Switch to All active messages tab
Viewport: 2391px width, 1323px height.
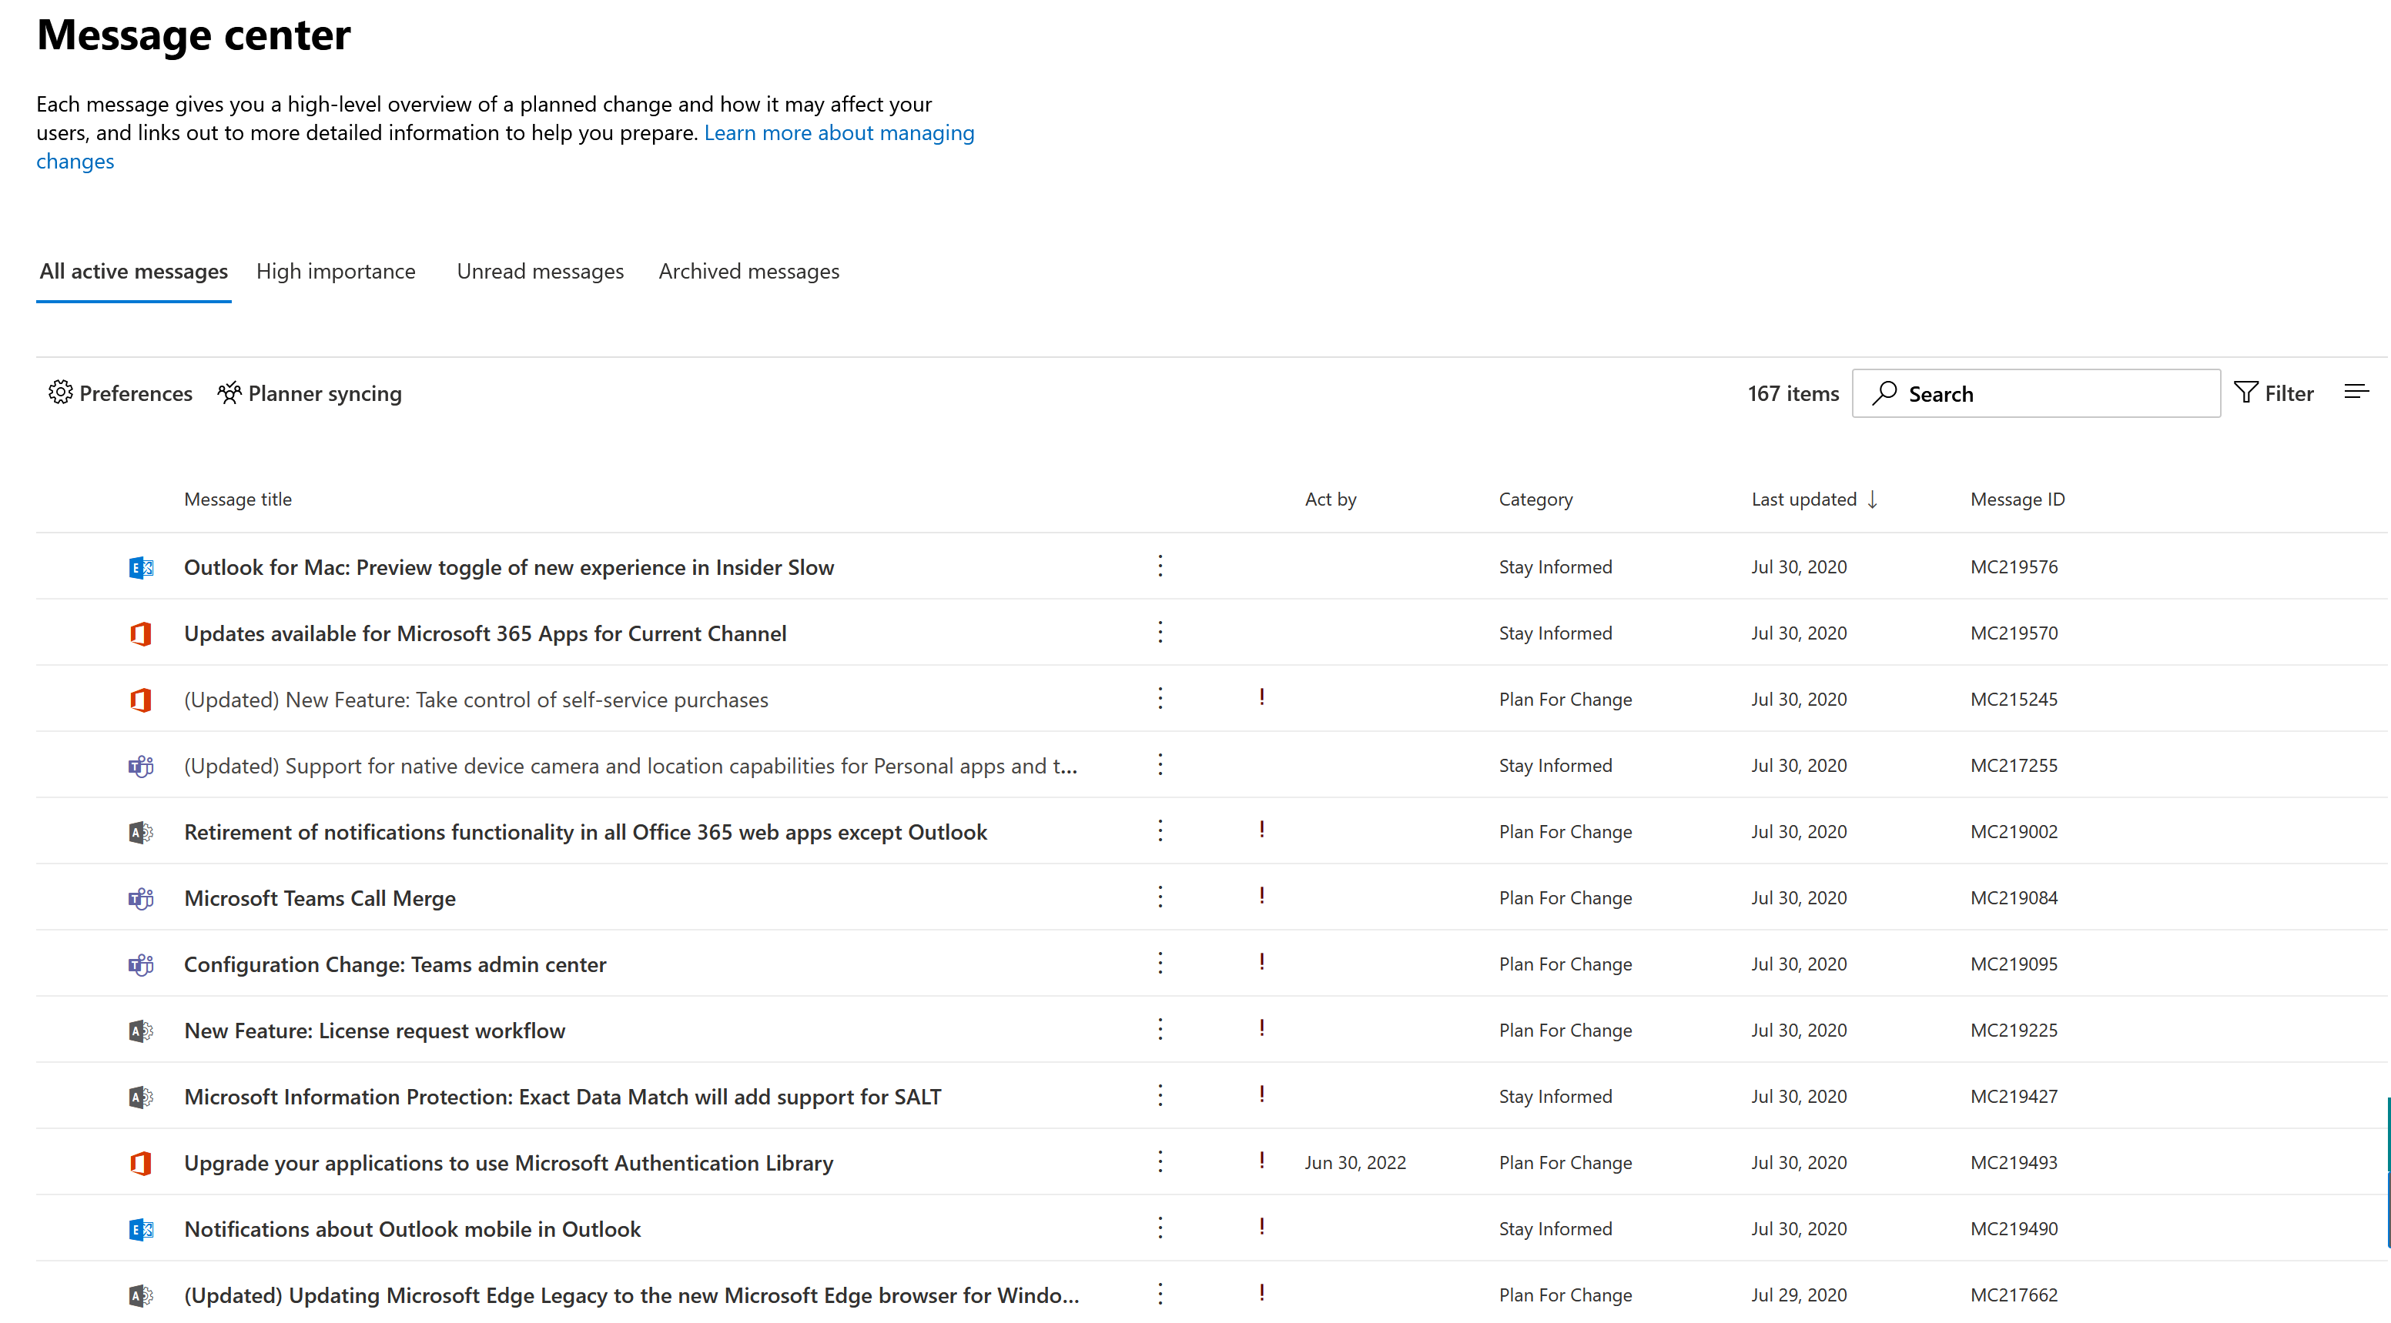click(134, 272)
